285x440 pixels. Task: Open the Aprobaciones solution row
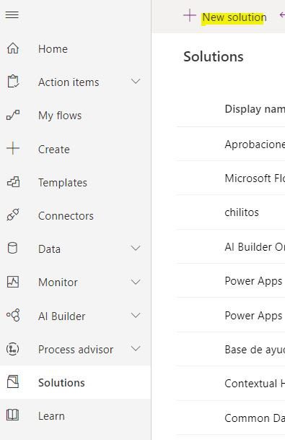(255, 144)
